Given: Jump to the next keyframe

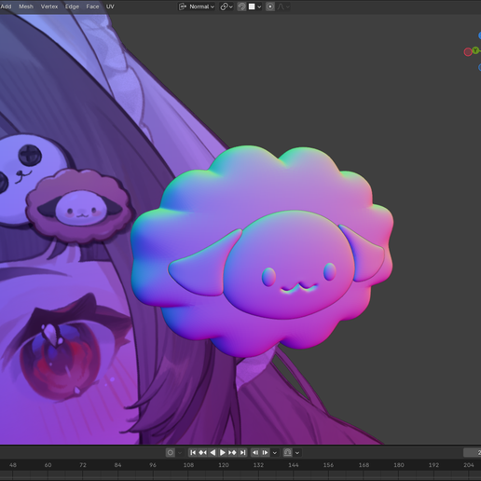Looking at the screenshot, I should coord(232,452).
